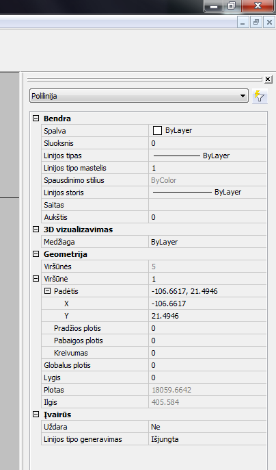This screenshot has height=470, width=276.
Task: Open the Linijos tipas ByLayer value
Action: point(207,156)
